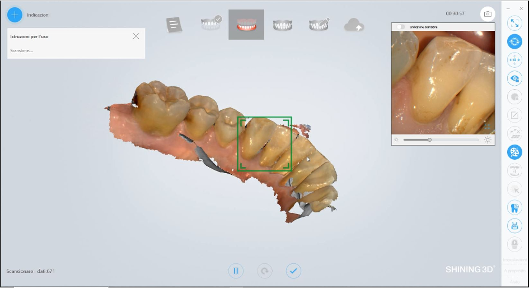
Task: Click the 00:30:57 timer text
Action: tap(455, 13)
